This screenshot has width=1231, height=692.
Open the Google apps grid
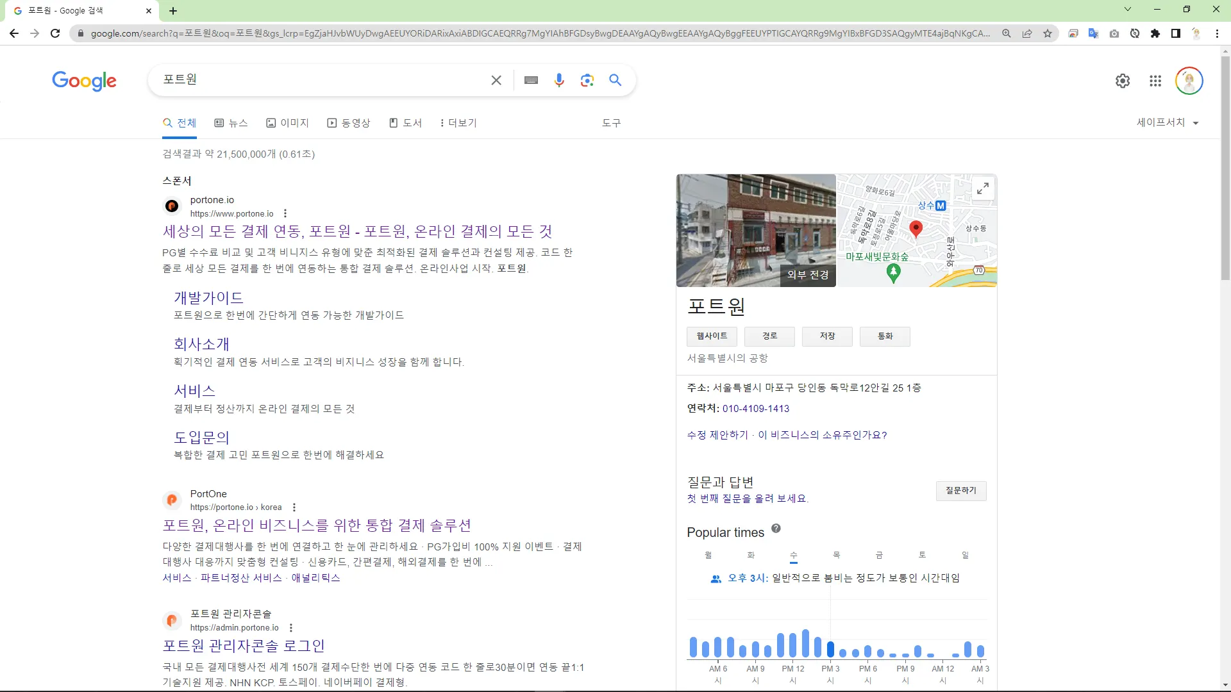(x=1155, y=81)
